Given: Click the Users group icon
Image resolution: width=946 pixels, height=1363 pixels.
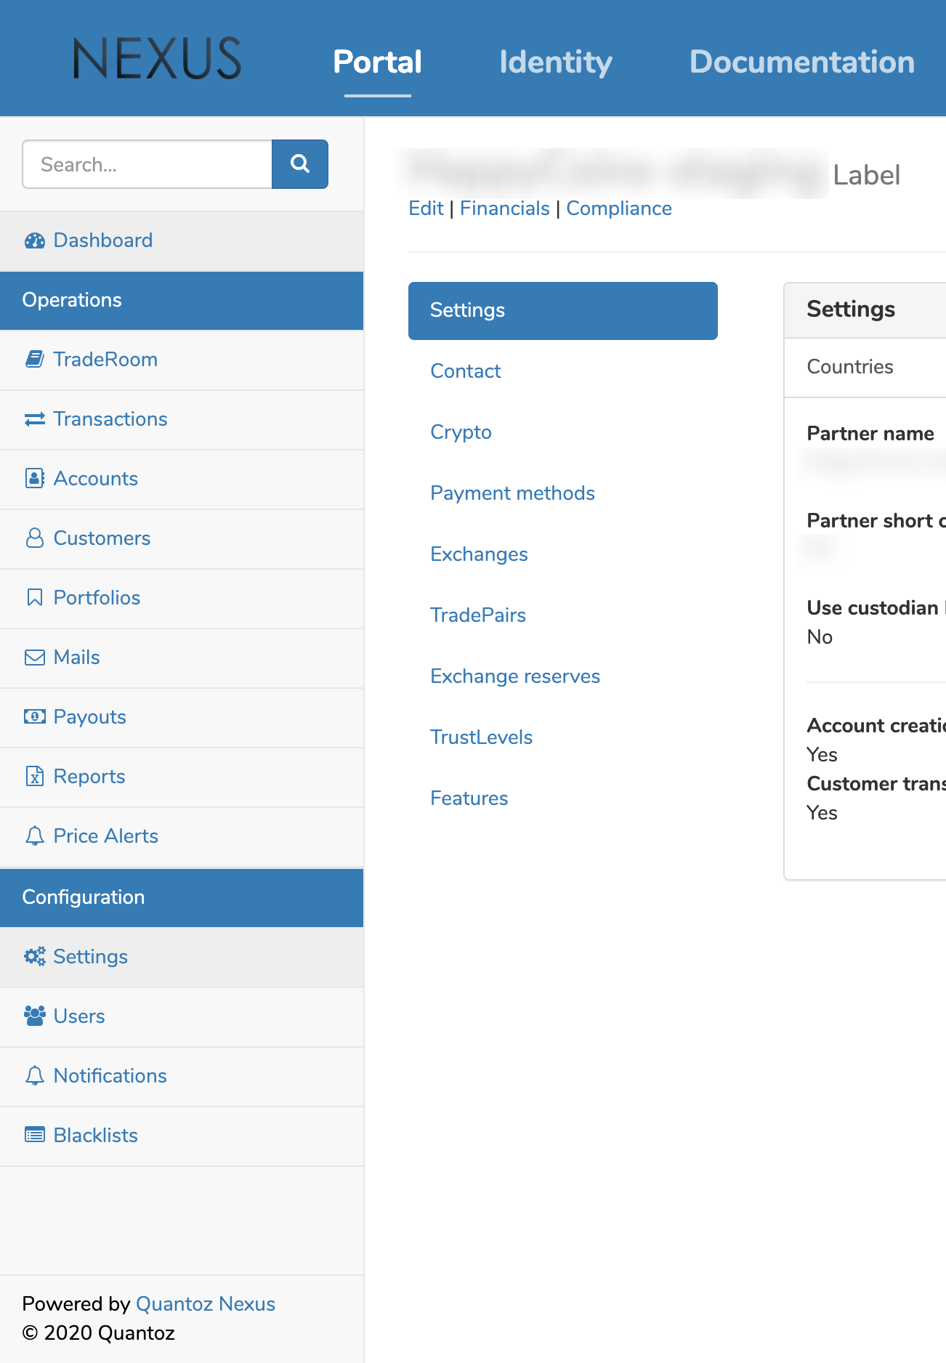Looking at the screenshot, I should tap(34, 1016).
